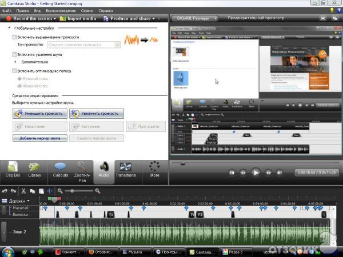Expand the Дорожки tracks dropdown

pyautogui.click(x=28, y=201)
